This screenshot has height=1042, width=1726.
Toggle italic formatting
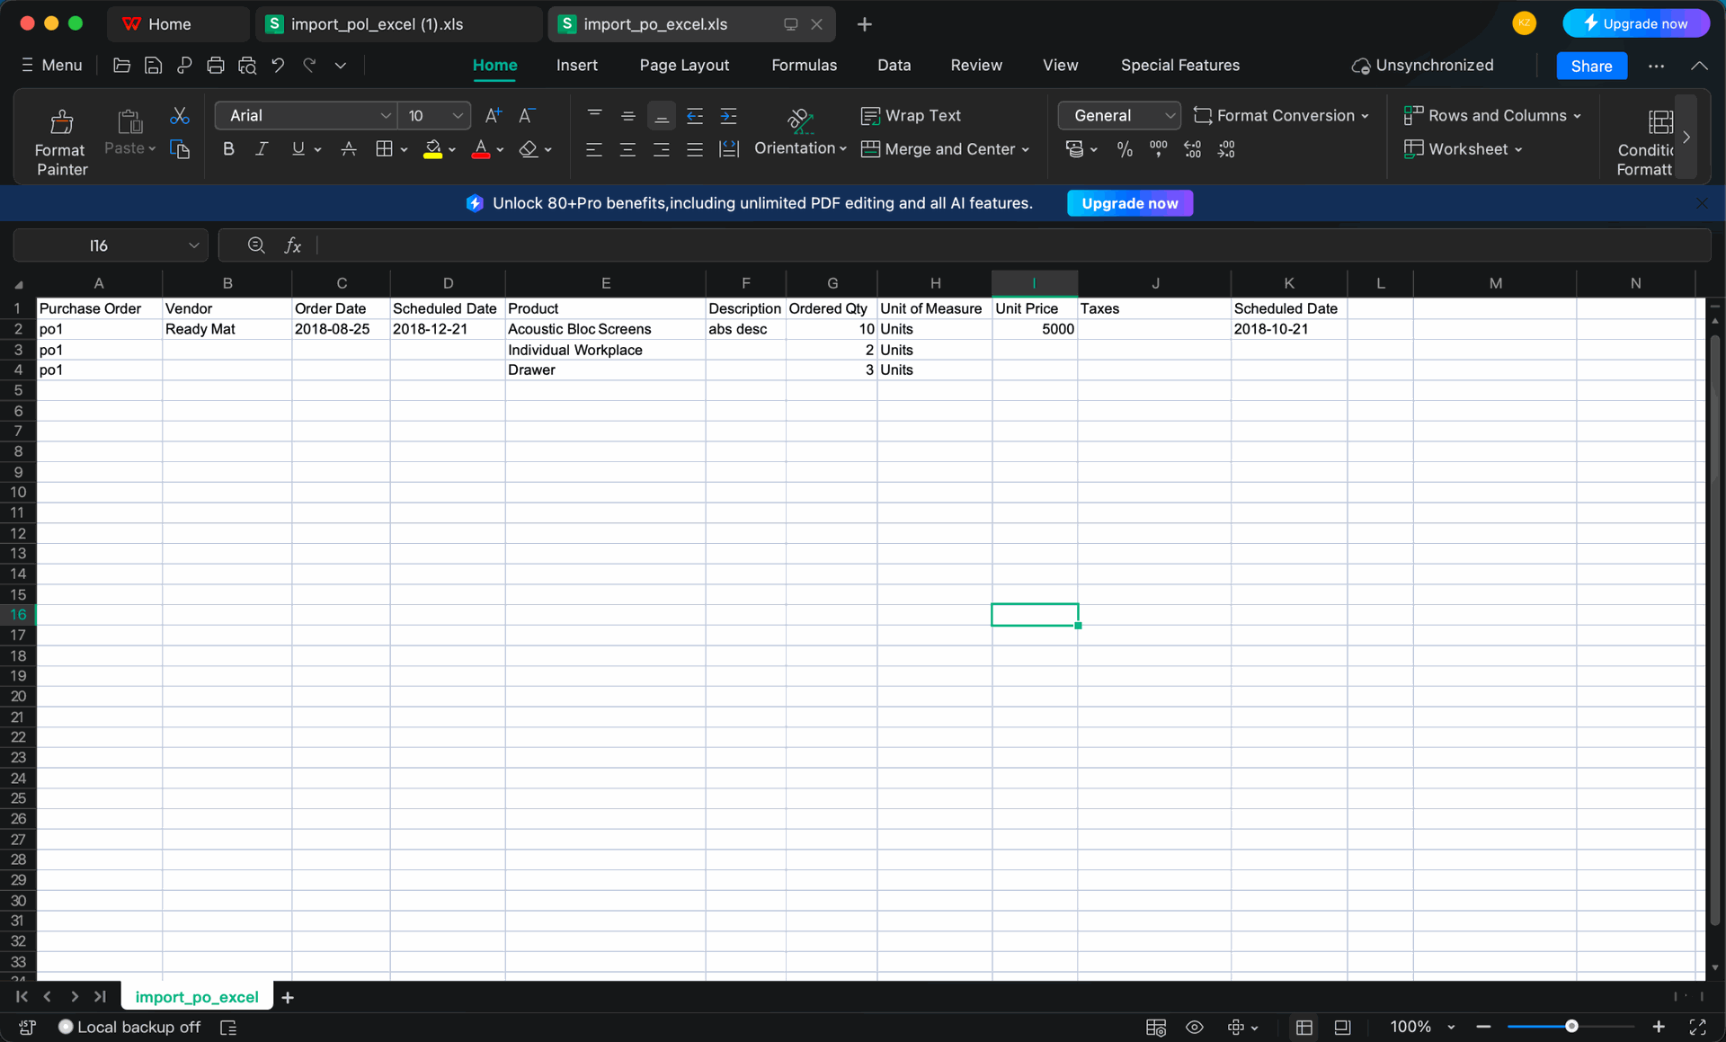262,149
